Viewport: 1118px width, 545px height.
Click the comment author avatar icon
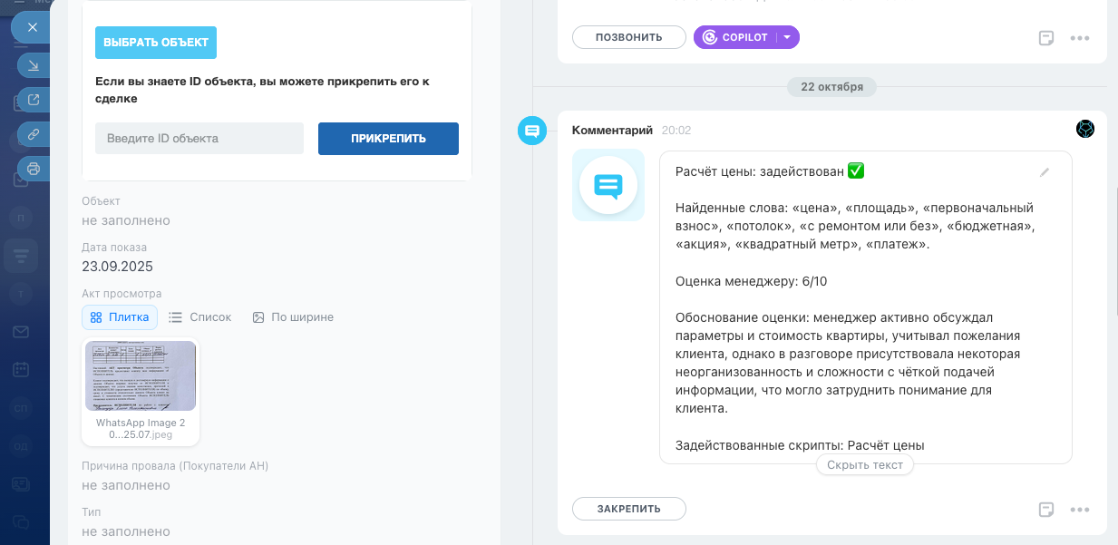coord(1085,130)
